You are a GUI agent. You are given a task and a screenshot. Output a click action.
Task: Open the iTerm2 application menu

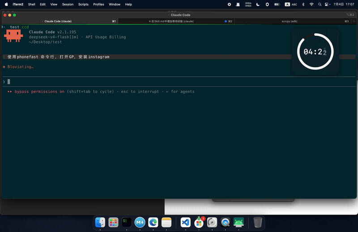tap(18, 4)
